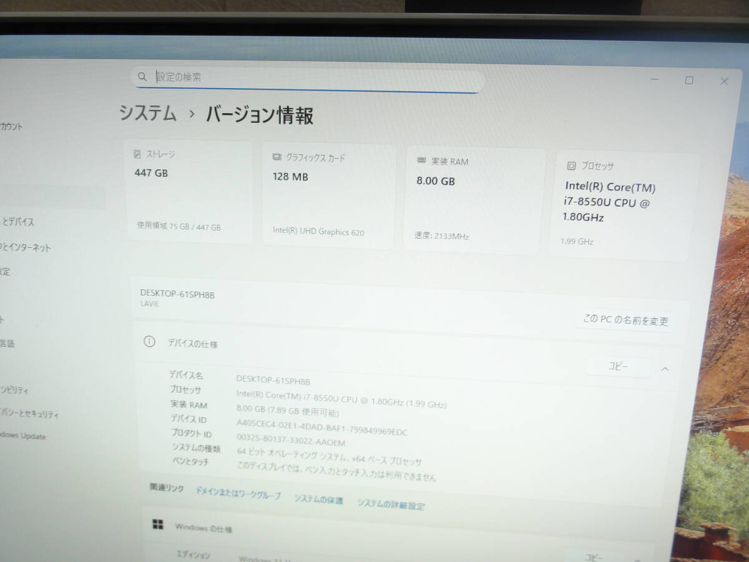Select the ペンとタッチ value text
This screenshot has width=749, height=562.
336,470
